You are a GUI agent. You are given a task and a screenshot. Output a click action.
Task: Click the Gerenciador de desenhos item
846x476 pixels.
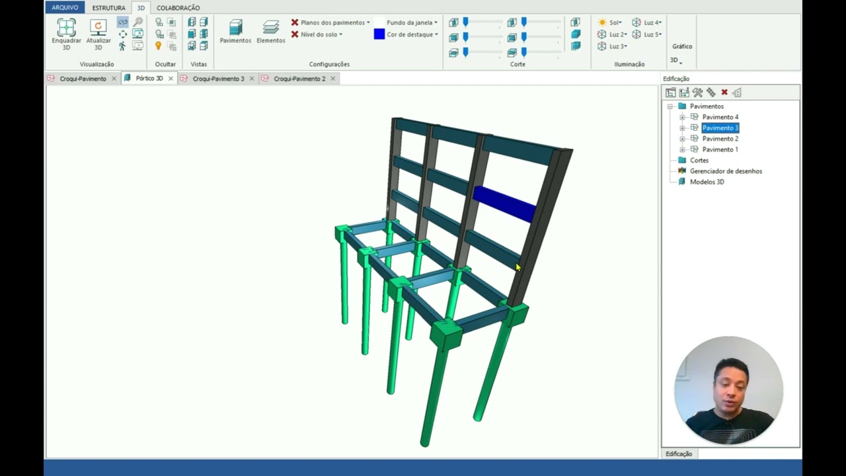coord(726,171)
